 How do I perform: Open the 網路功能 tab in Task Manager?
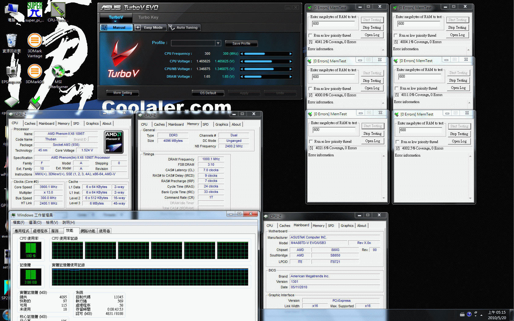(x=88, y=231)
